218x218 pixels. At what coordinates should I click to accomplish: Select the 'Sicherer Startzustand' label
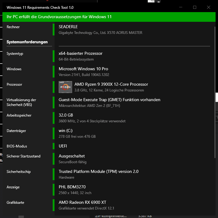[x=24, y=156]
